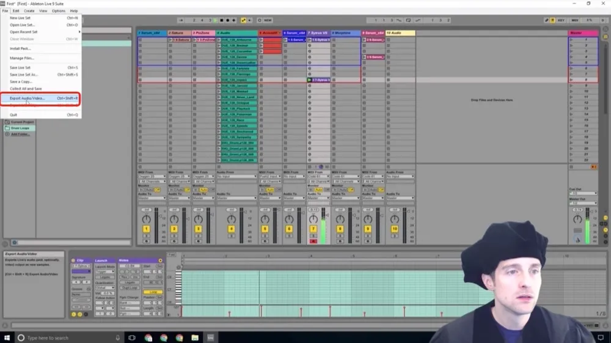Launch Master scene 1

coord(571,40)
